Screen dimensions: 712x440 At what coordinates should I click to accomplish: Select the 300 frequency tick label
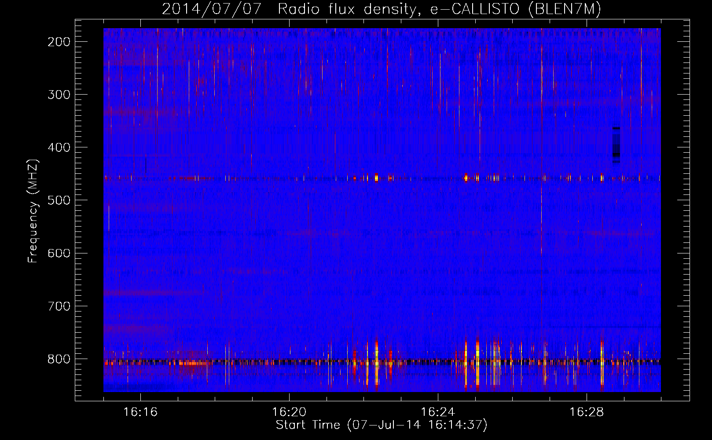(x=59, y=95)
